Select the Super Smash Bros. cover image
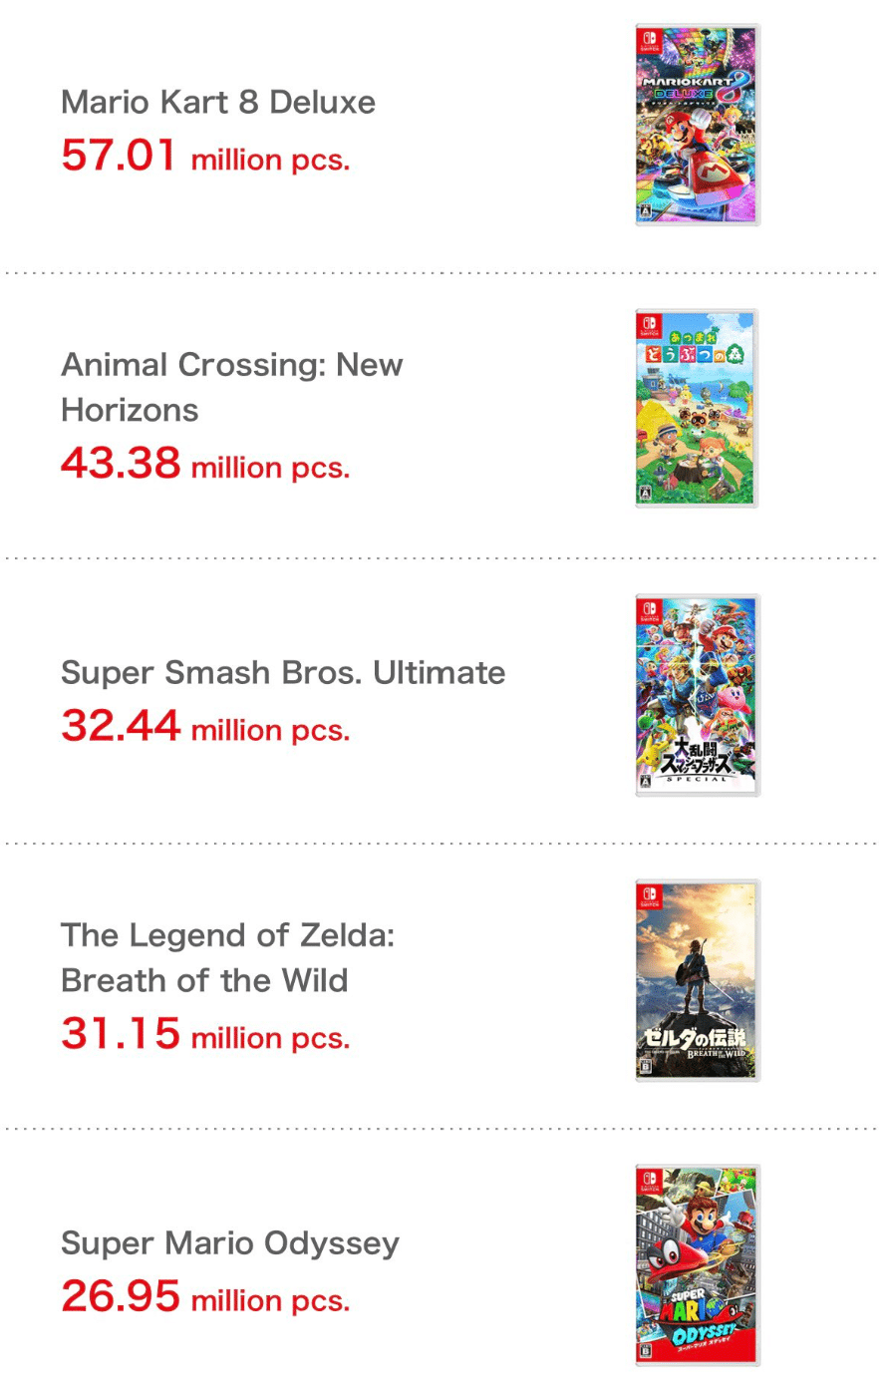The width and height of the screenshot is (879, 1398). coord(697,695)
